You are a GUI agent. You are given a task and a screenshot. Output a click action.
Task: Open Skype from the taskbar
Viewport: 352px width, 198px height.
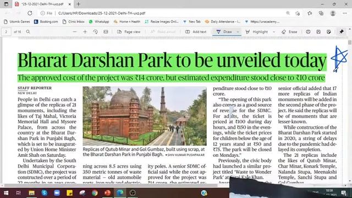pos(45,193)
